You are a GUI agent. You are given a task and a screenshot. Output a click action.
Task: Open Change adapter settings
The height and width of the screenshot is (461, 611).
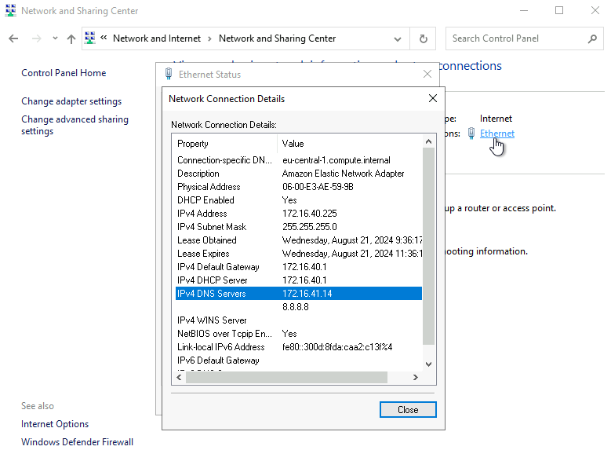coord(71,101)
